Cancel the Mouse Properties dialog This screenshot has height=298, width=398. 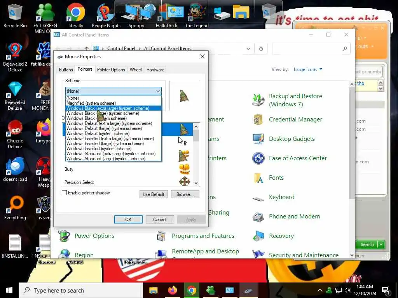[160, 220]
